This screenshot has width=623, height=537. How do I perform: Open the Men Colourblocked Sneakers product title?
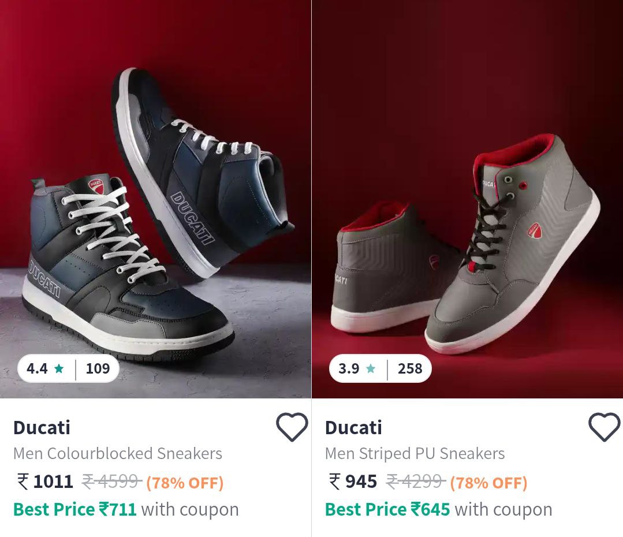(x=117, y=454)
